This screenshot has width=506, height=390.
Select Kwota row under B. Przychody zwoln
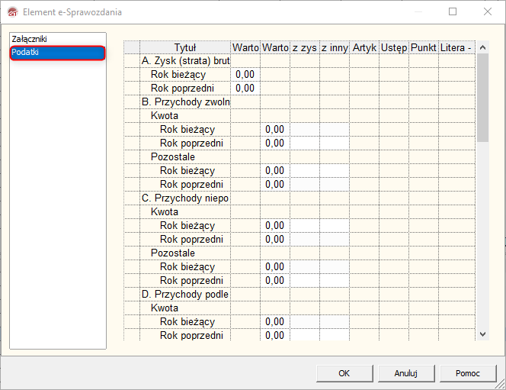click(185, 116)
